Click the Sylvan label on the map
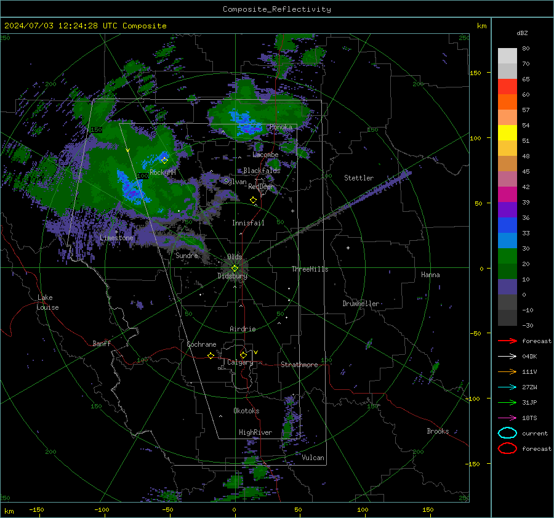 click(x=235, y=182)
